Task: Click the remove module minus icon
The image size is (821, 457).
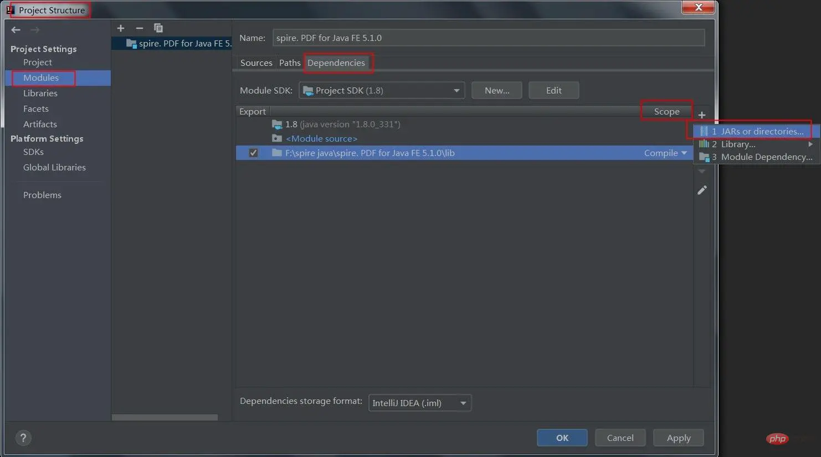Action: pyautogui.click(x=140, y=28)
